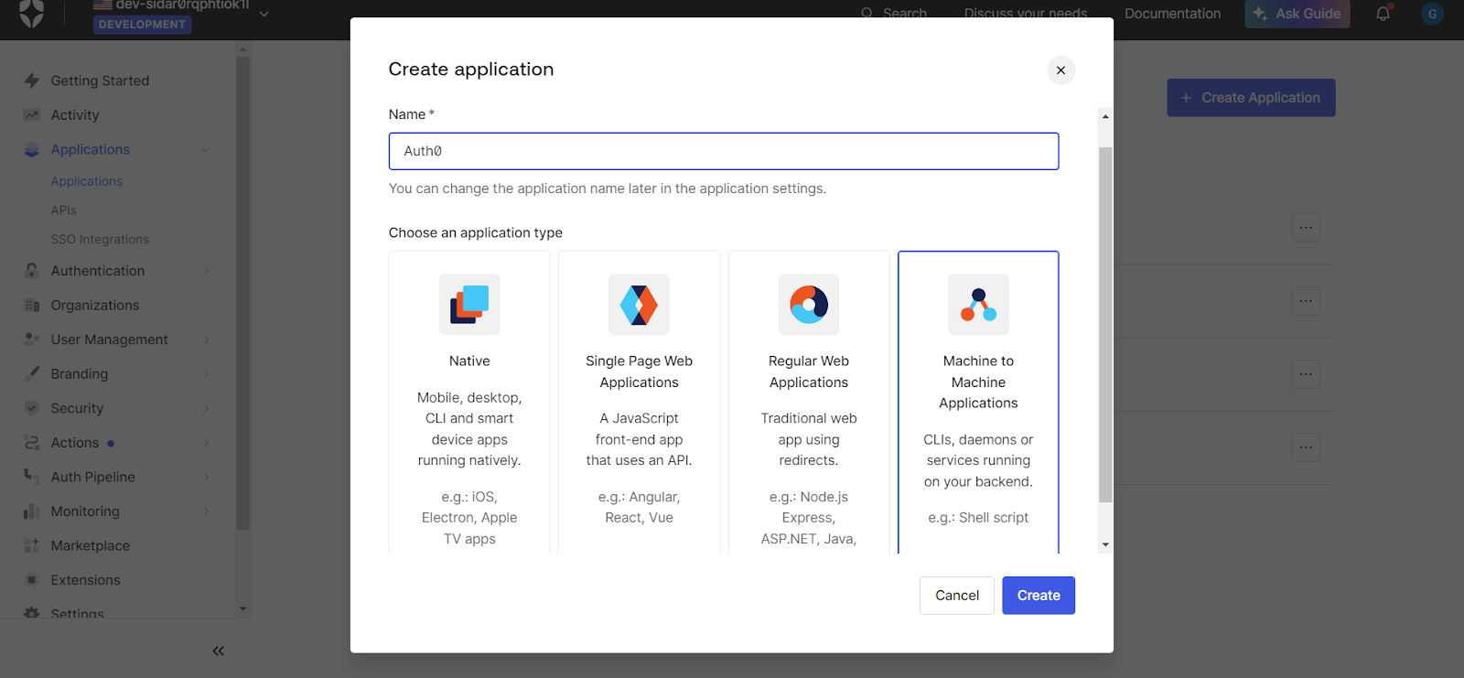This screenshot has width=1464, height=678.
Task: Collapse the Applications sidebar section chevron
Action: point(206,150)
